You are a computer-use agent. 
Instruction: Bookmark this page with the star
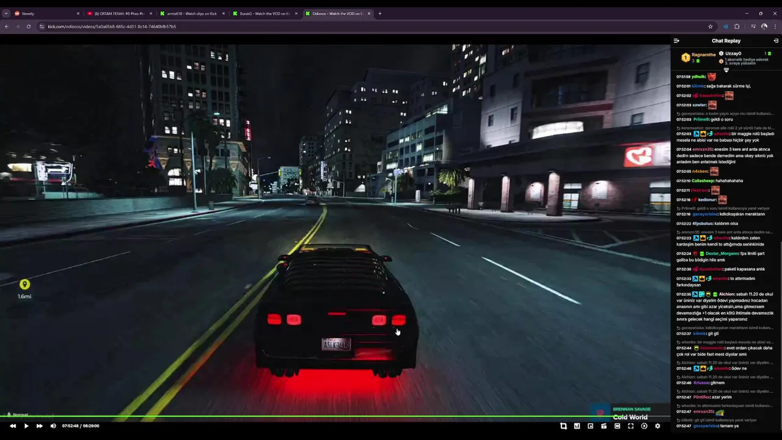[x=710, y=26]
